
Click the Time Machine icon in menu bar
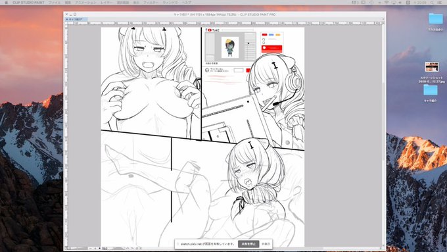click(371, 2)
